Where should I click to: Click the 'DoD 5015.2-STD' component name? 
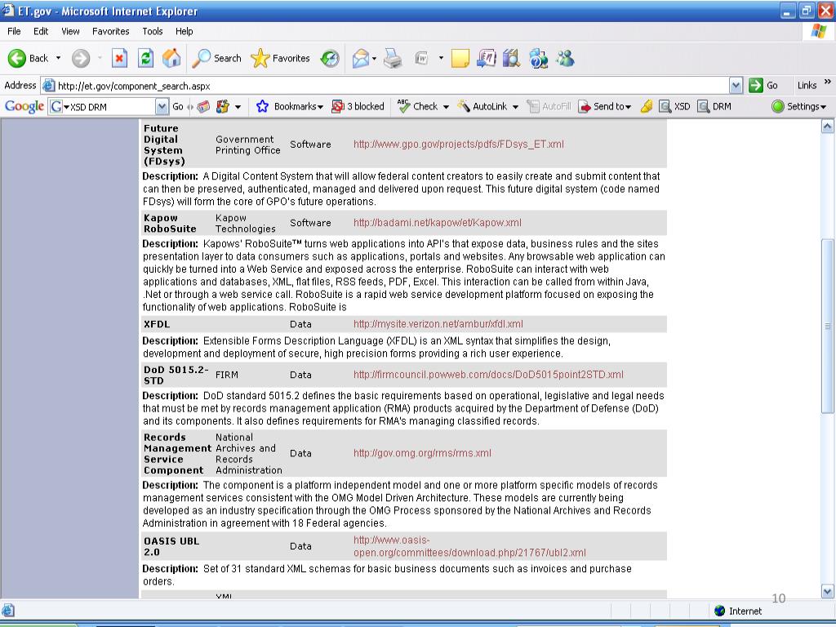(x=176, y=375)
